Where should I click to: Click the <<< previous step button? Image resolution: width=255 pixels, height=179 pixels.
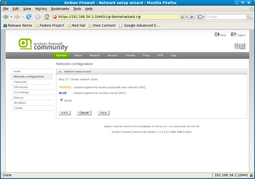coord(65,113)
